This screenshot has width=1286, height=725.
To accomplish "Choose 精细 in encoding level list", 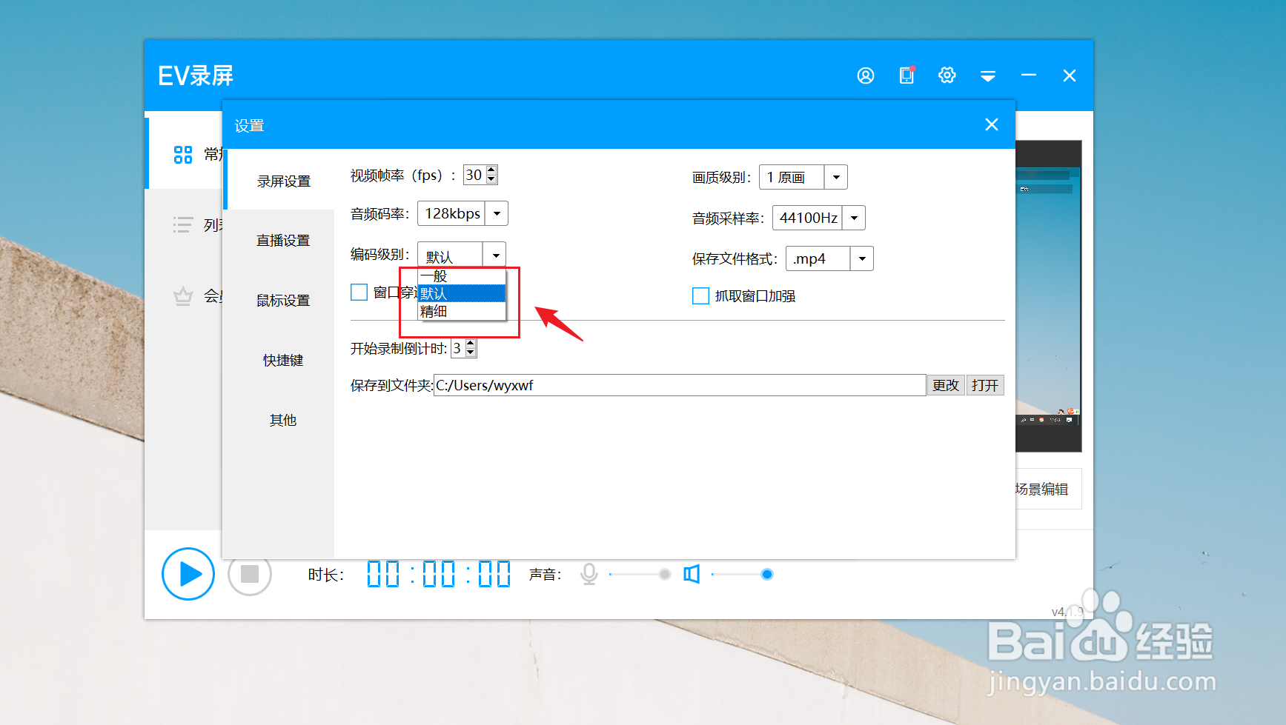I will point(462,312).
